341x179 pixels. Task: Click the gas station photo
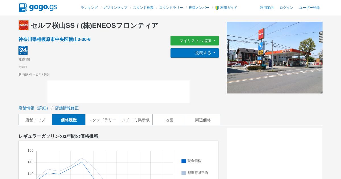(x=275, y=58)
